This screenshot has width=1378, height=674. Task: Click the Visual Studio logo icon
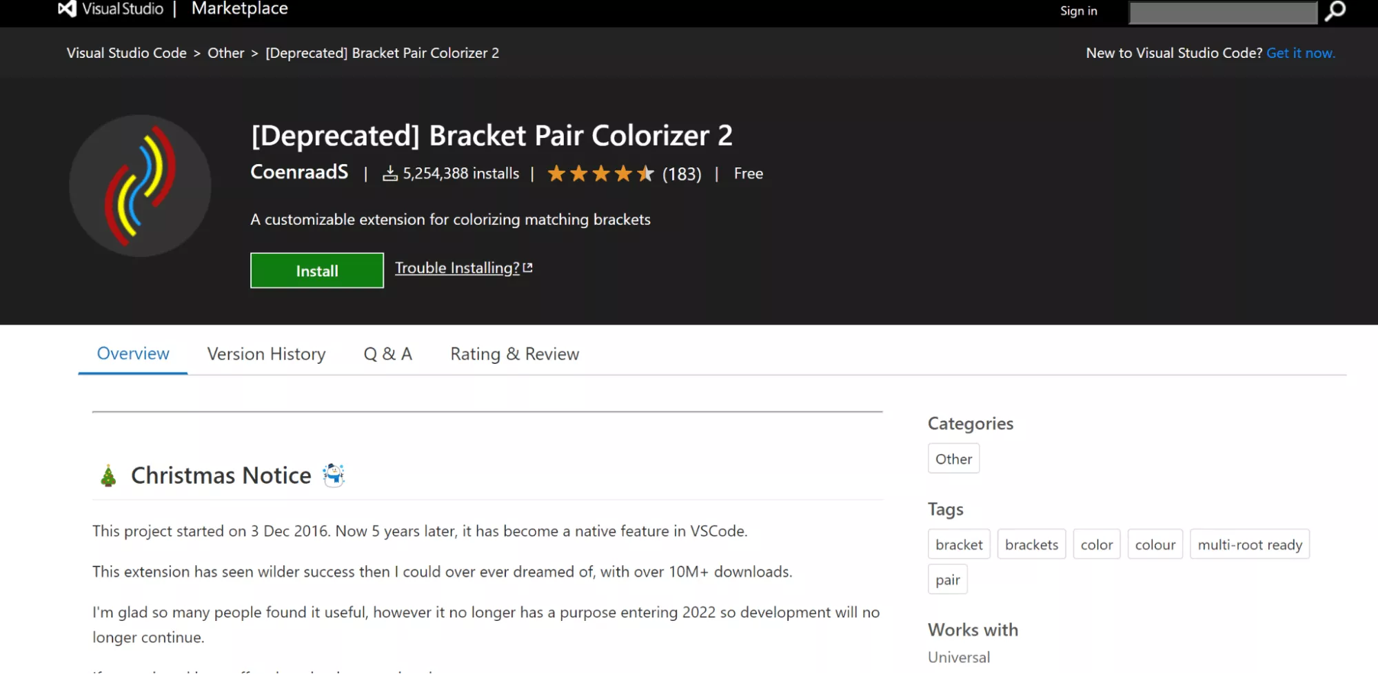67,9
